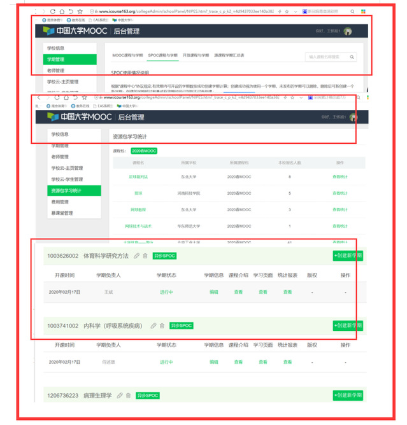Screen dimensions: 407x425
Task: Reload the 资源包学习统计 browser window
Action: click(57, 97)
